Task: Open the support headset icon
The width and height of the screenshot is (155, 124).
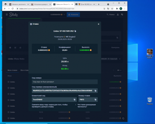Action: (x=123, y=118)
